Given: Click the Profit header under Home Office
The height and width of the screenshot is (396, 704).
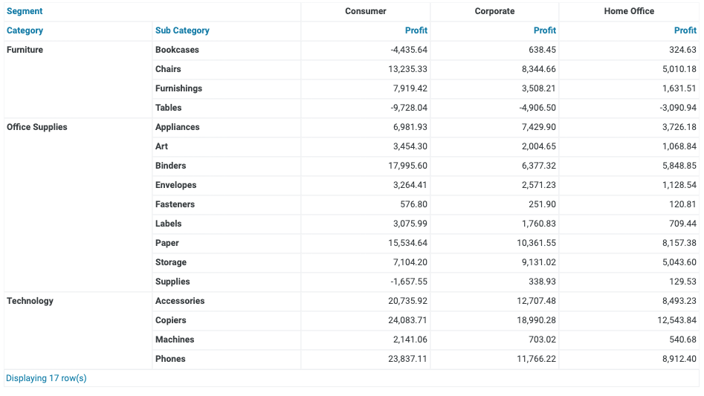Looking at the screenshot, I should (685, 30).
